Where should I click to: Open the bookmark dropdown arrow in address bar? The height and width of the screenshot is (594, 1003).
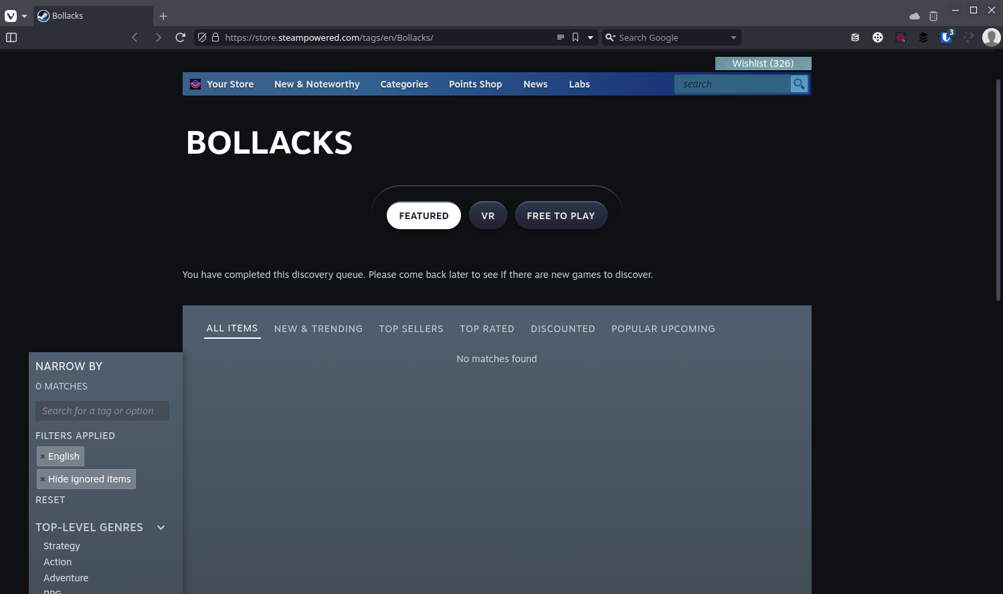tap(590, 37)
